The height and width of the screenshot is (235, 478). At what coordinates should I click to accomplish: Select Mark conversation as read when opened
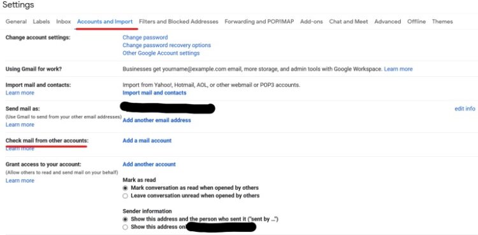pyautogui.click(x=125, y=188)
